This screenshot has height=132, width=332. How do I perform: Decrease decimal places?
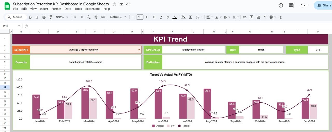point(89,17)
